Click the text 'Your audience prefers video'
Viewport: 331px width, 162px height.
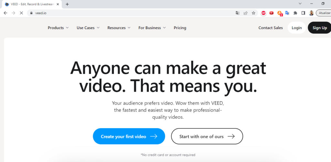143,103
